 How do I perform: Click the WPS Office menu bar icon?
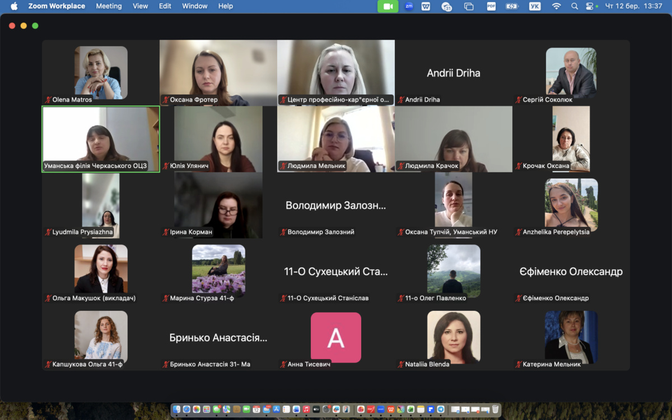click(x=426, y=6)
